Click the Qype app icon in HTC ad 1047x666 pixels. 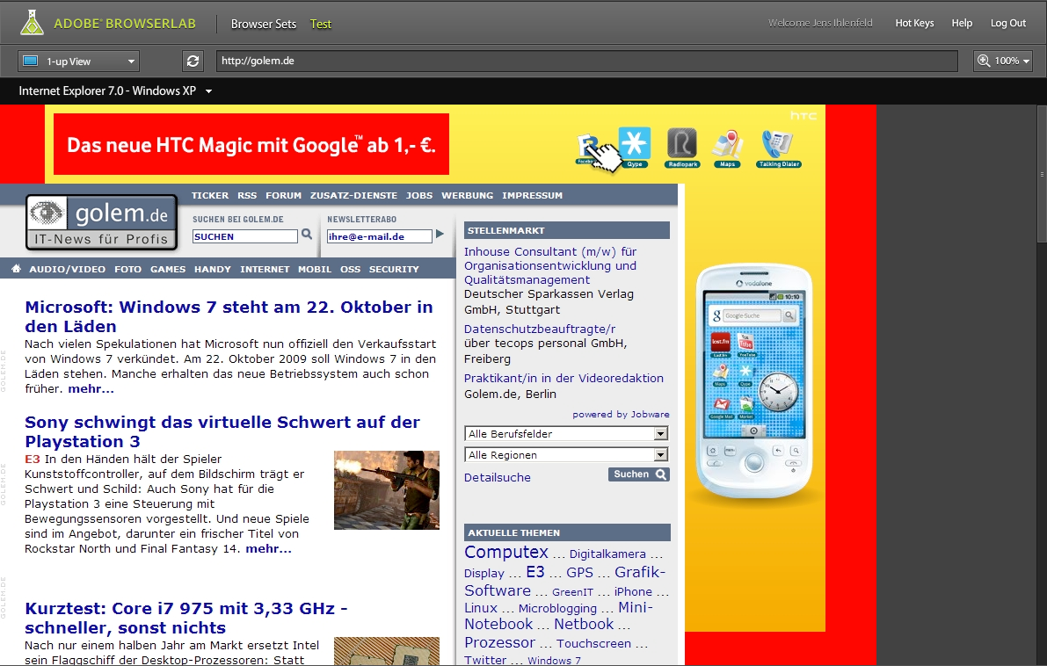point(635,148)
